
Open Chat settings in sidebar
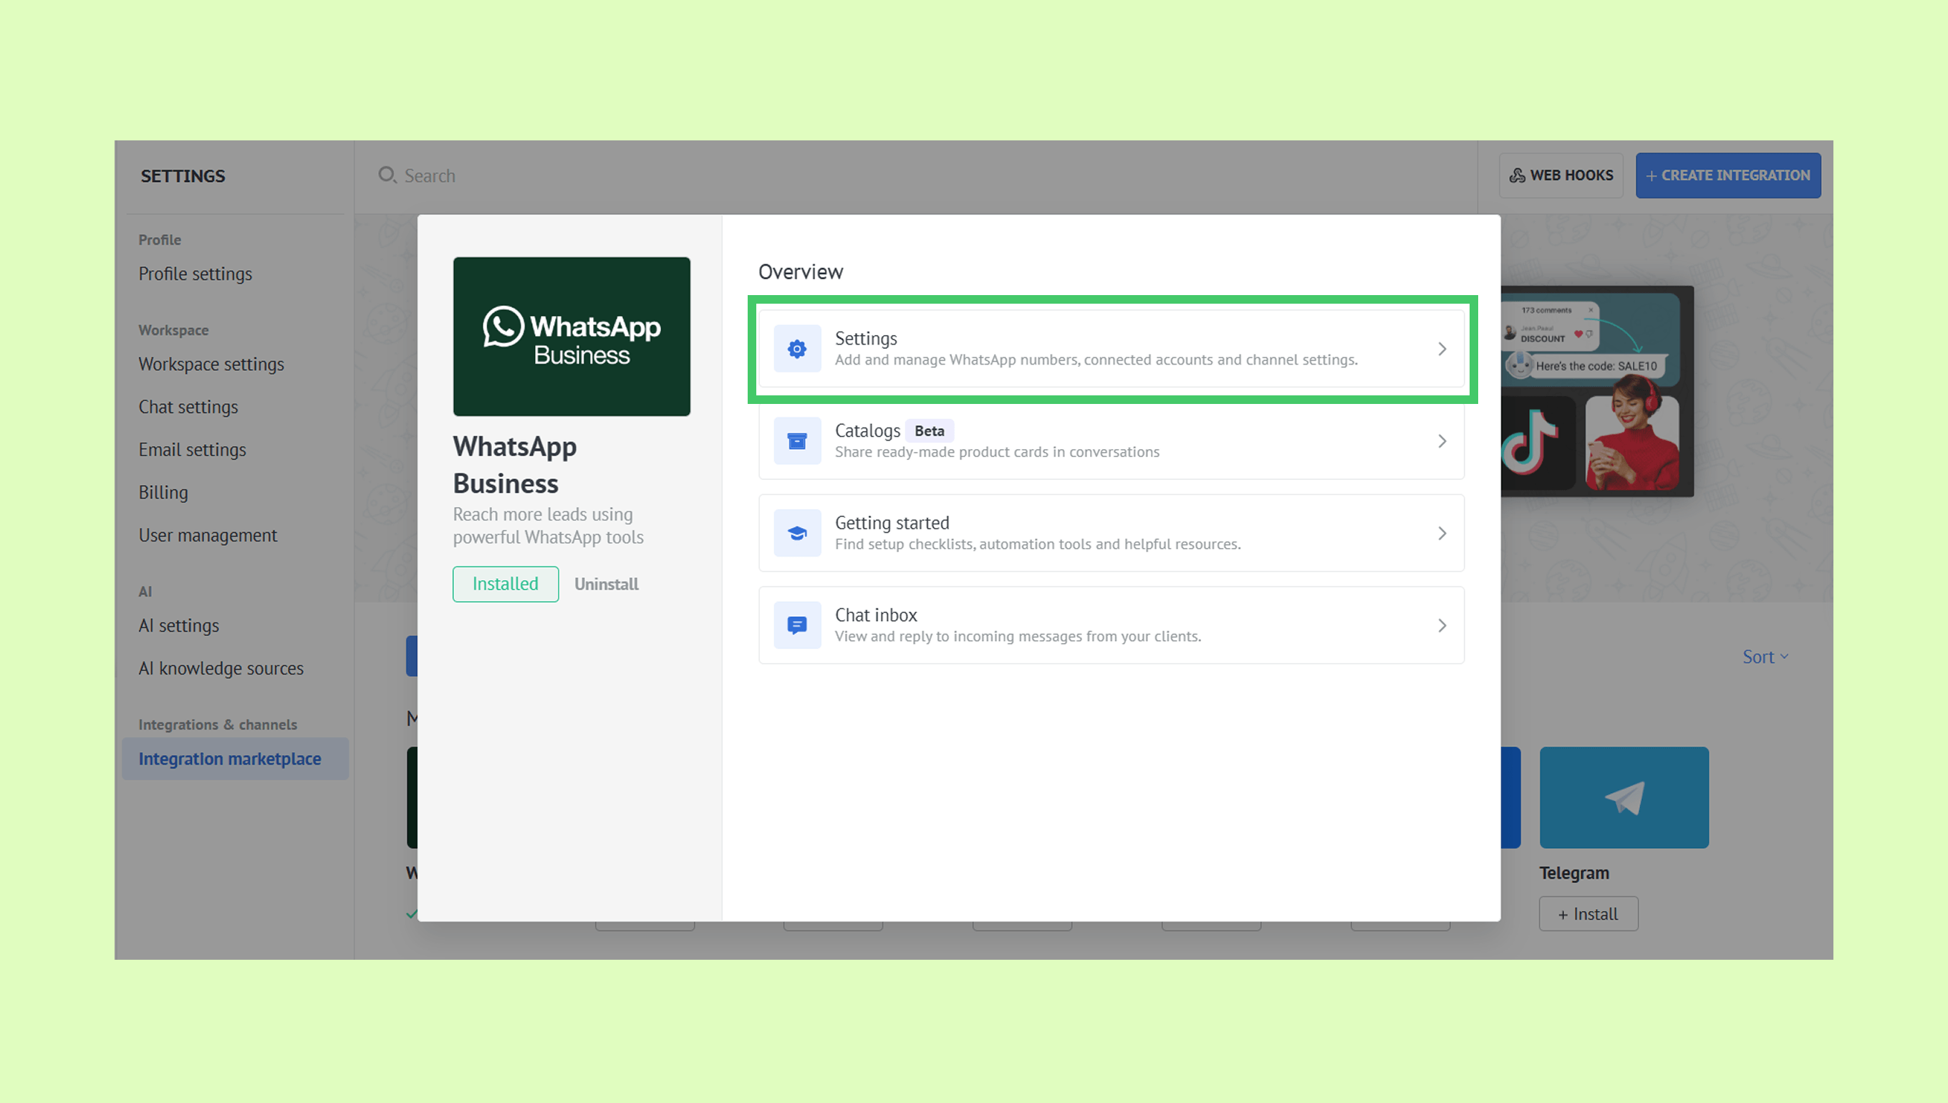[188, 407]
